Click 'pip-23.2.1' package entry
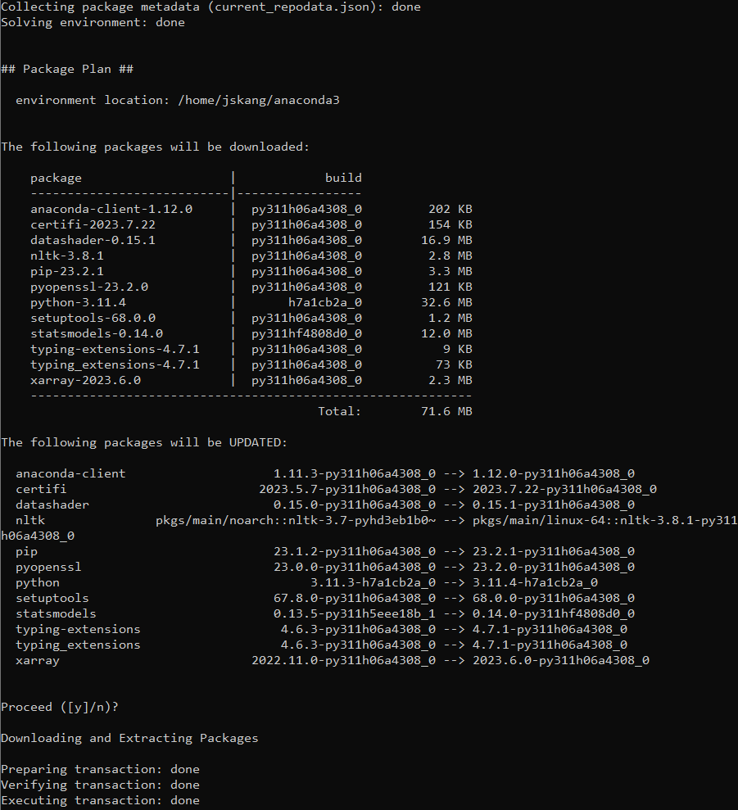 (x=67, y=271)
